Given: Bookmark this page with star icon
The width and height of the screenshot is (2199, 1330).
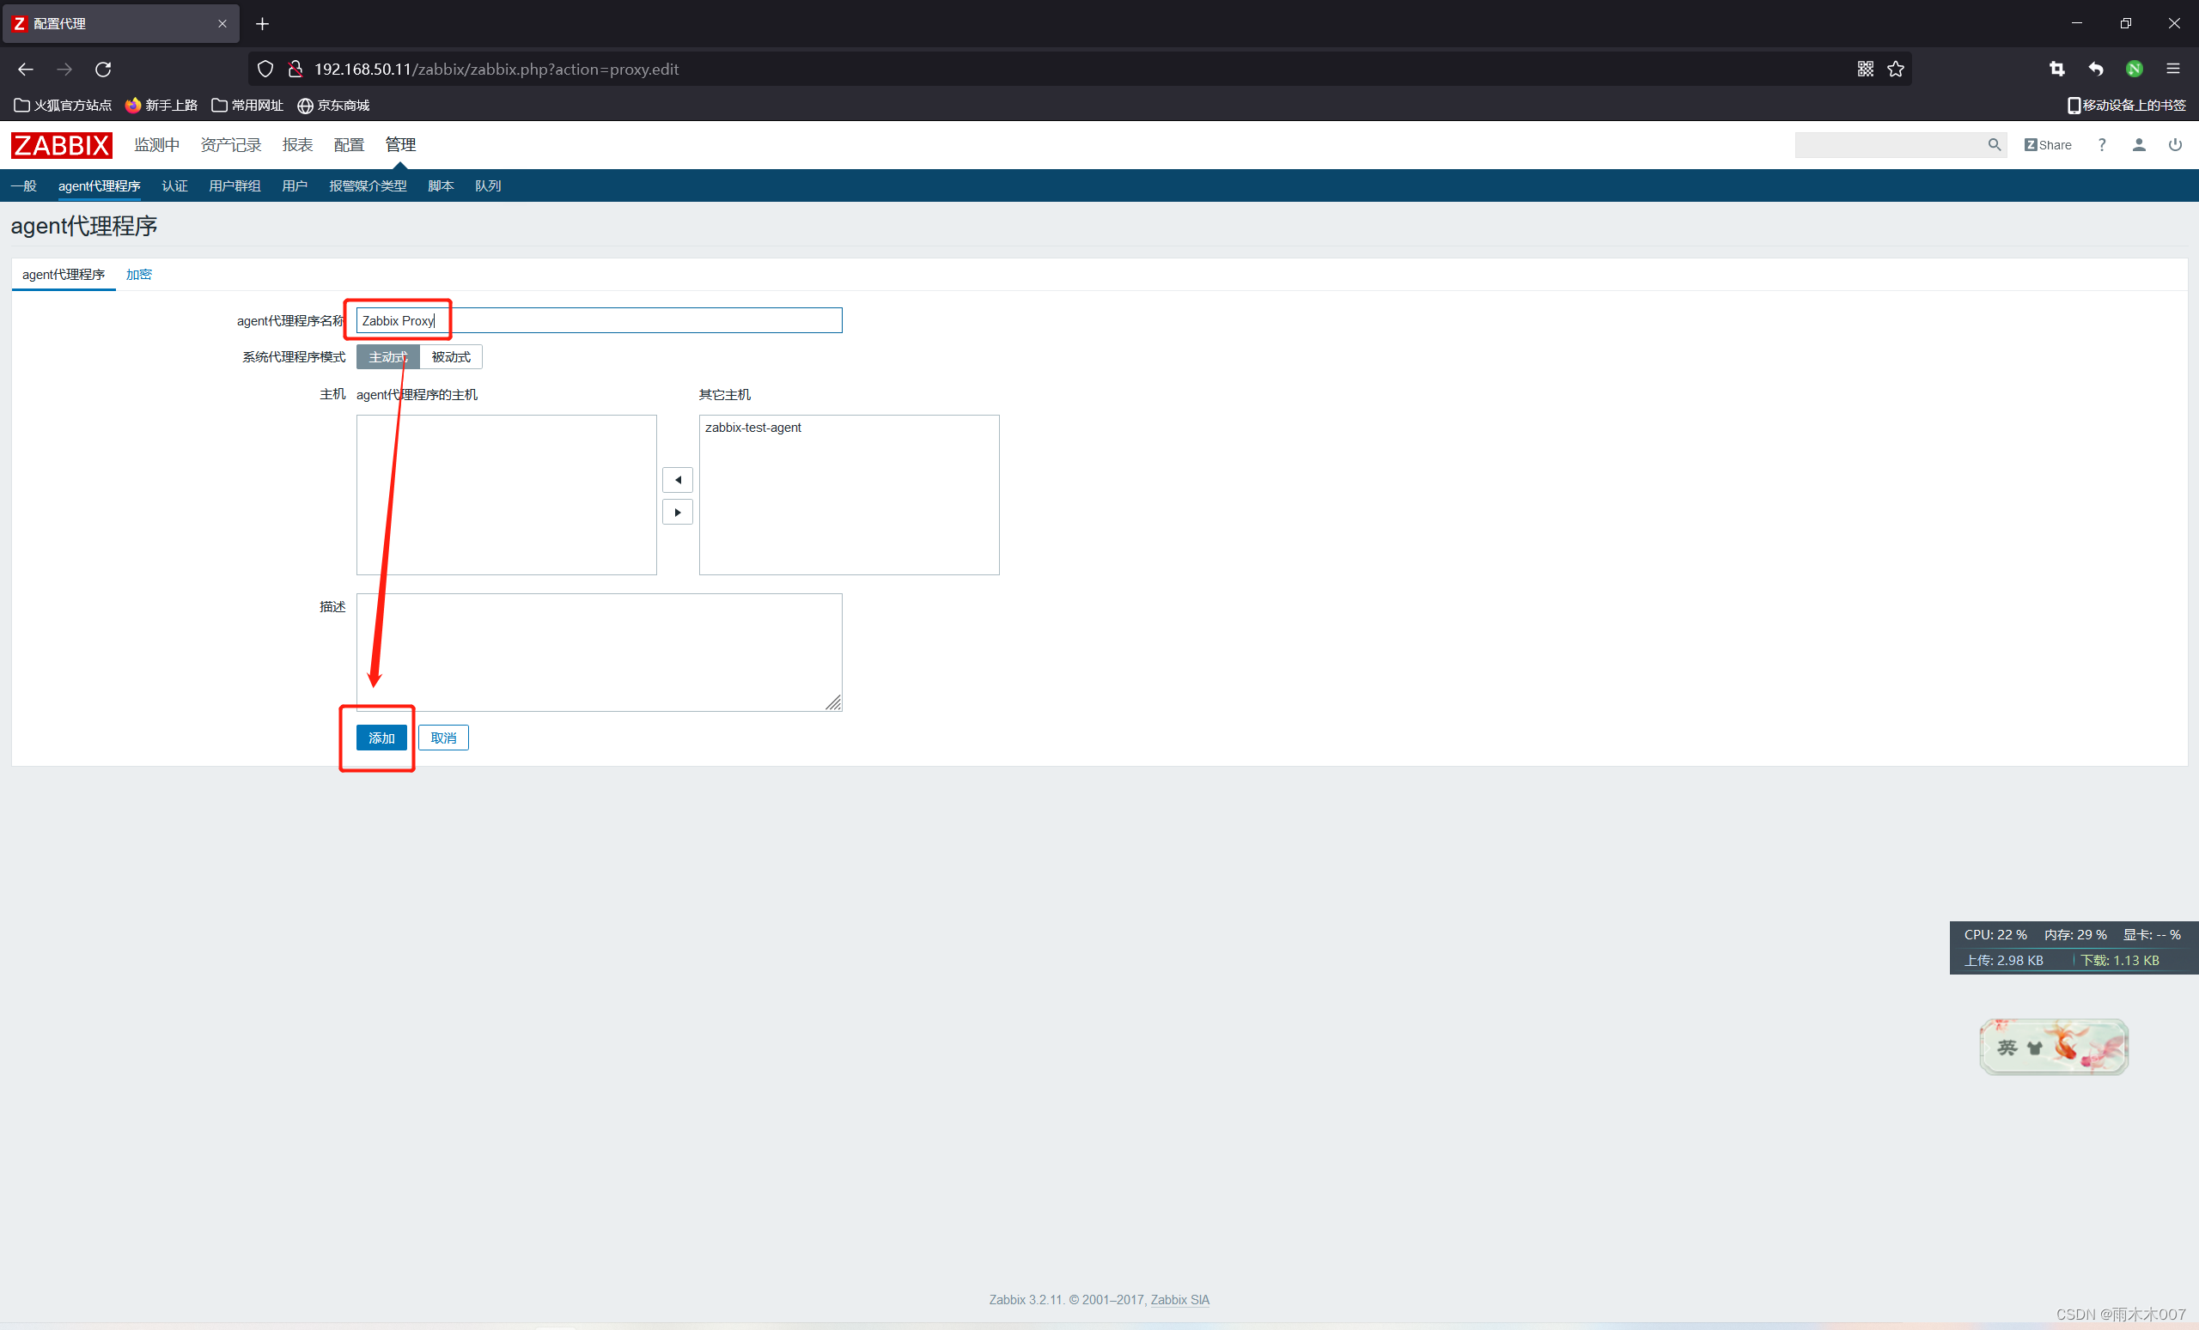Looking at the screenshot, I should coord(1896,69).
